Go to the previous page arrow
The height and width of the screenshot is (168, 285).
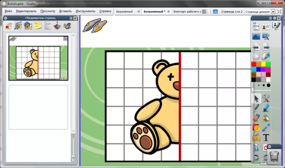point(256,47)
